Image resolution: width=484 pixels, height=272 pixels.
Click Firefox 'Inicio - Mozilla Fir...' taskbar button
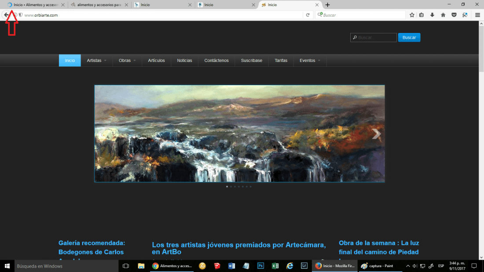pos(335,266)
